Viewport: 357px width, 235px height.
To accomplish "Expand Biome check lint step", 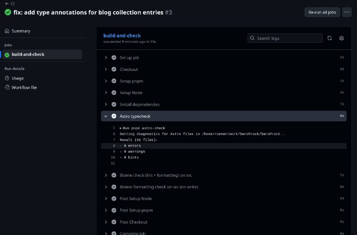I will (x=106, y=175).
